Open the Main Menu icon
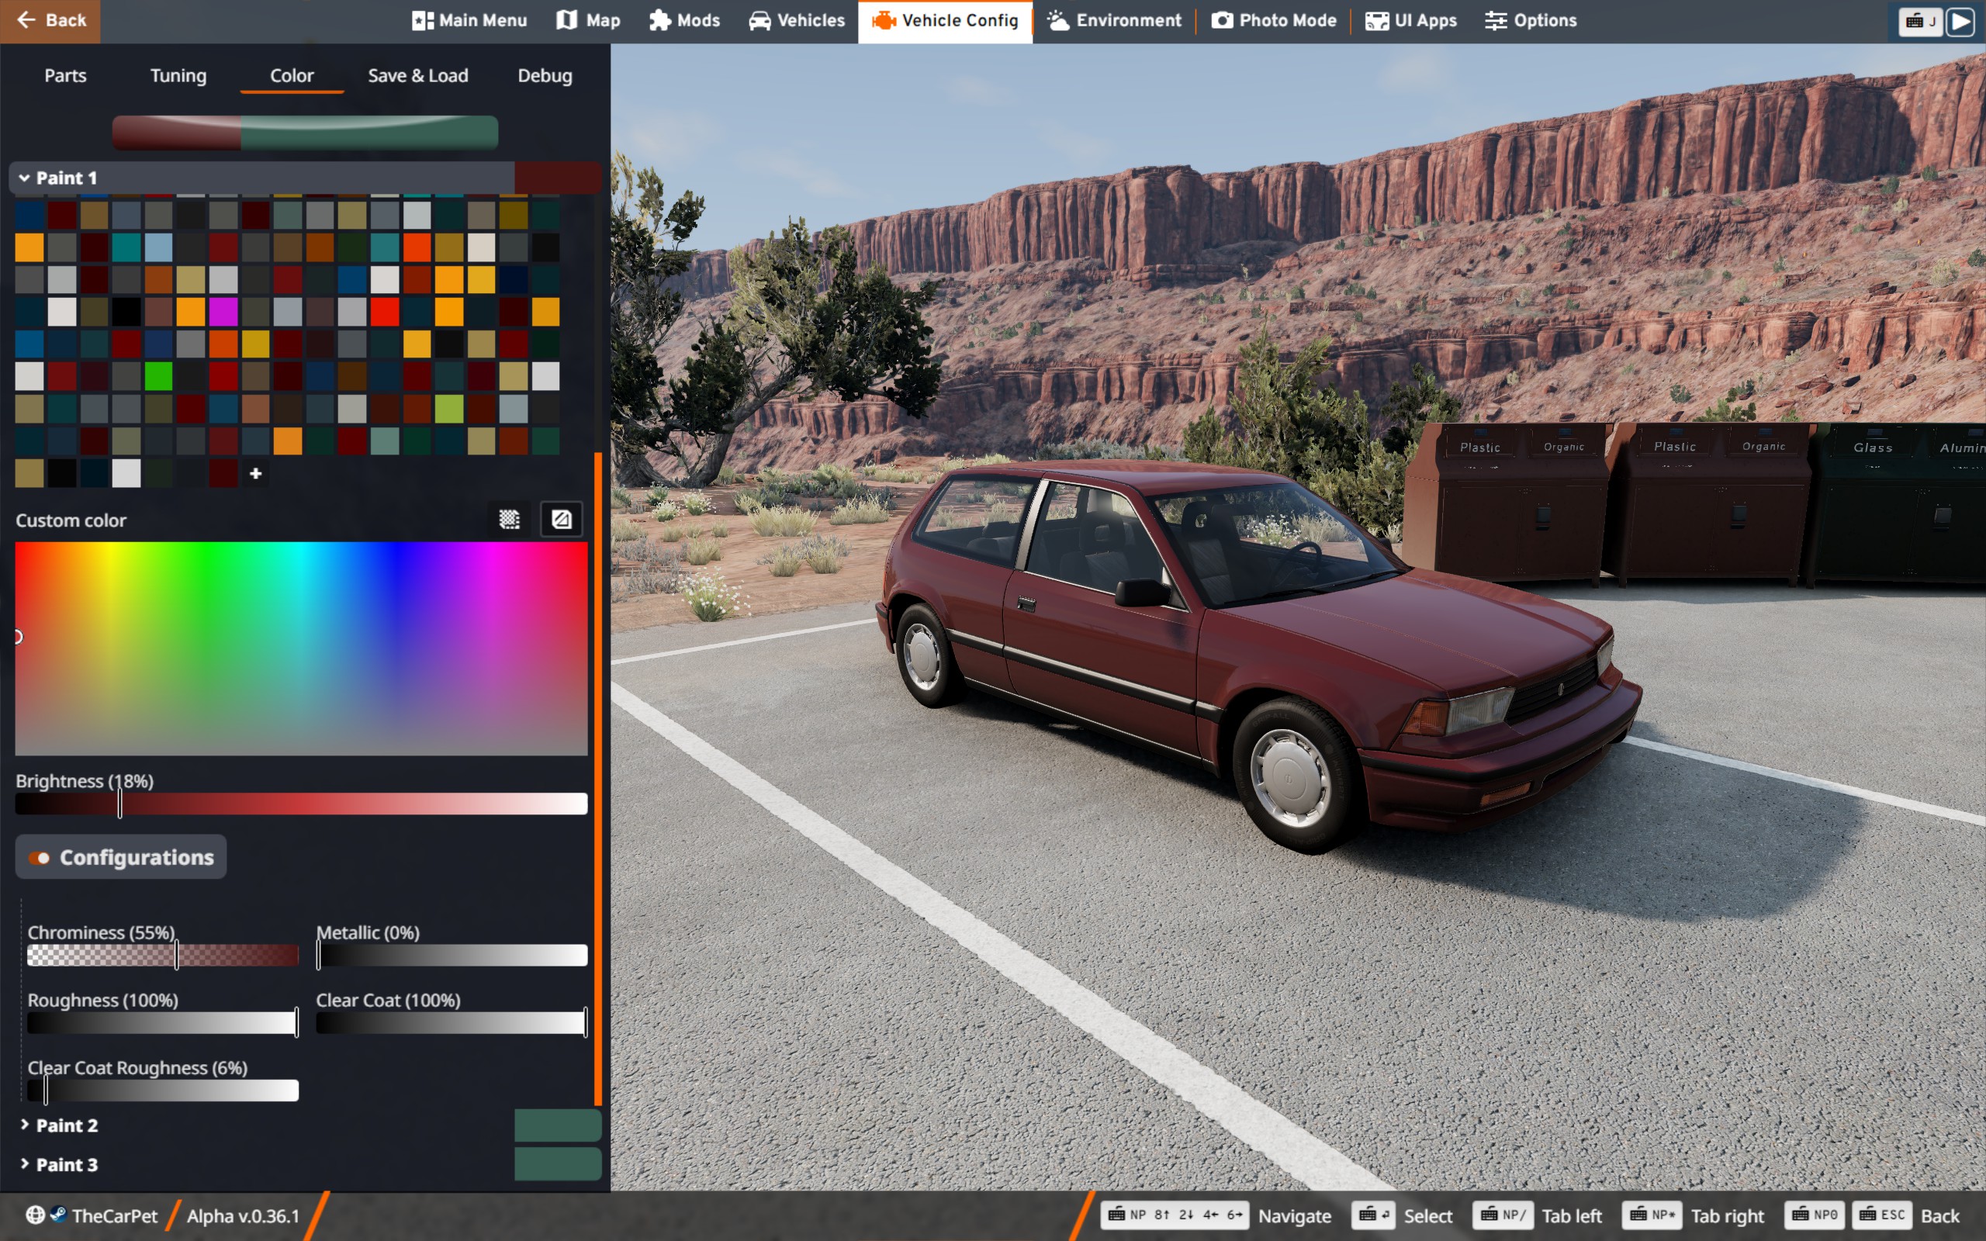The width and height of the screenshot is (1986, 1241). click(x=423, y=20)
